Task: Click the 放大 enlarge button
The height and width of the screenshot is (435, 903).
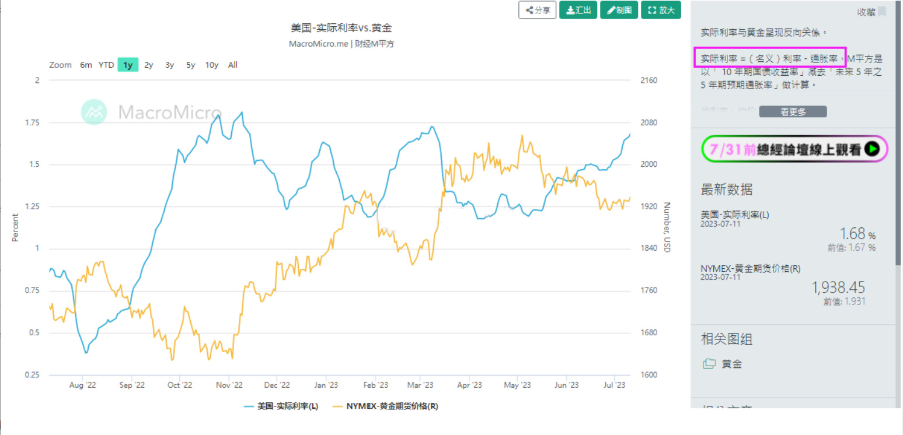Action: [661, 10]
